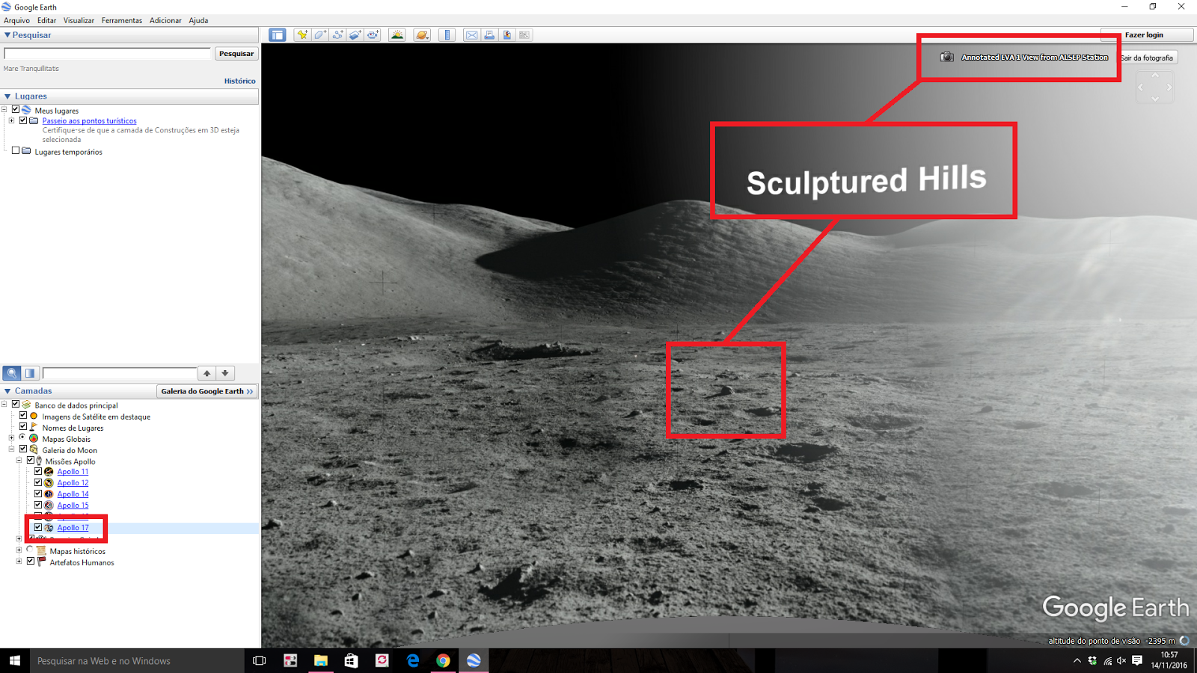Viewport: 1197px width, 673px height.
Task: Show sunlight across the landscape icon
Action: [x=397, y=35]
